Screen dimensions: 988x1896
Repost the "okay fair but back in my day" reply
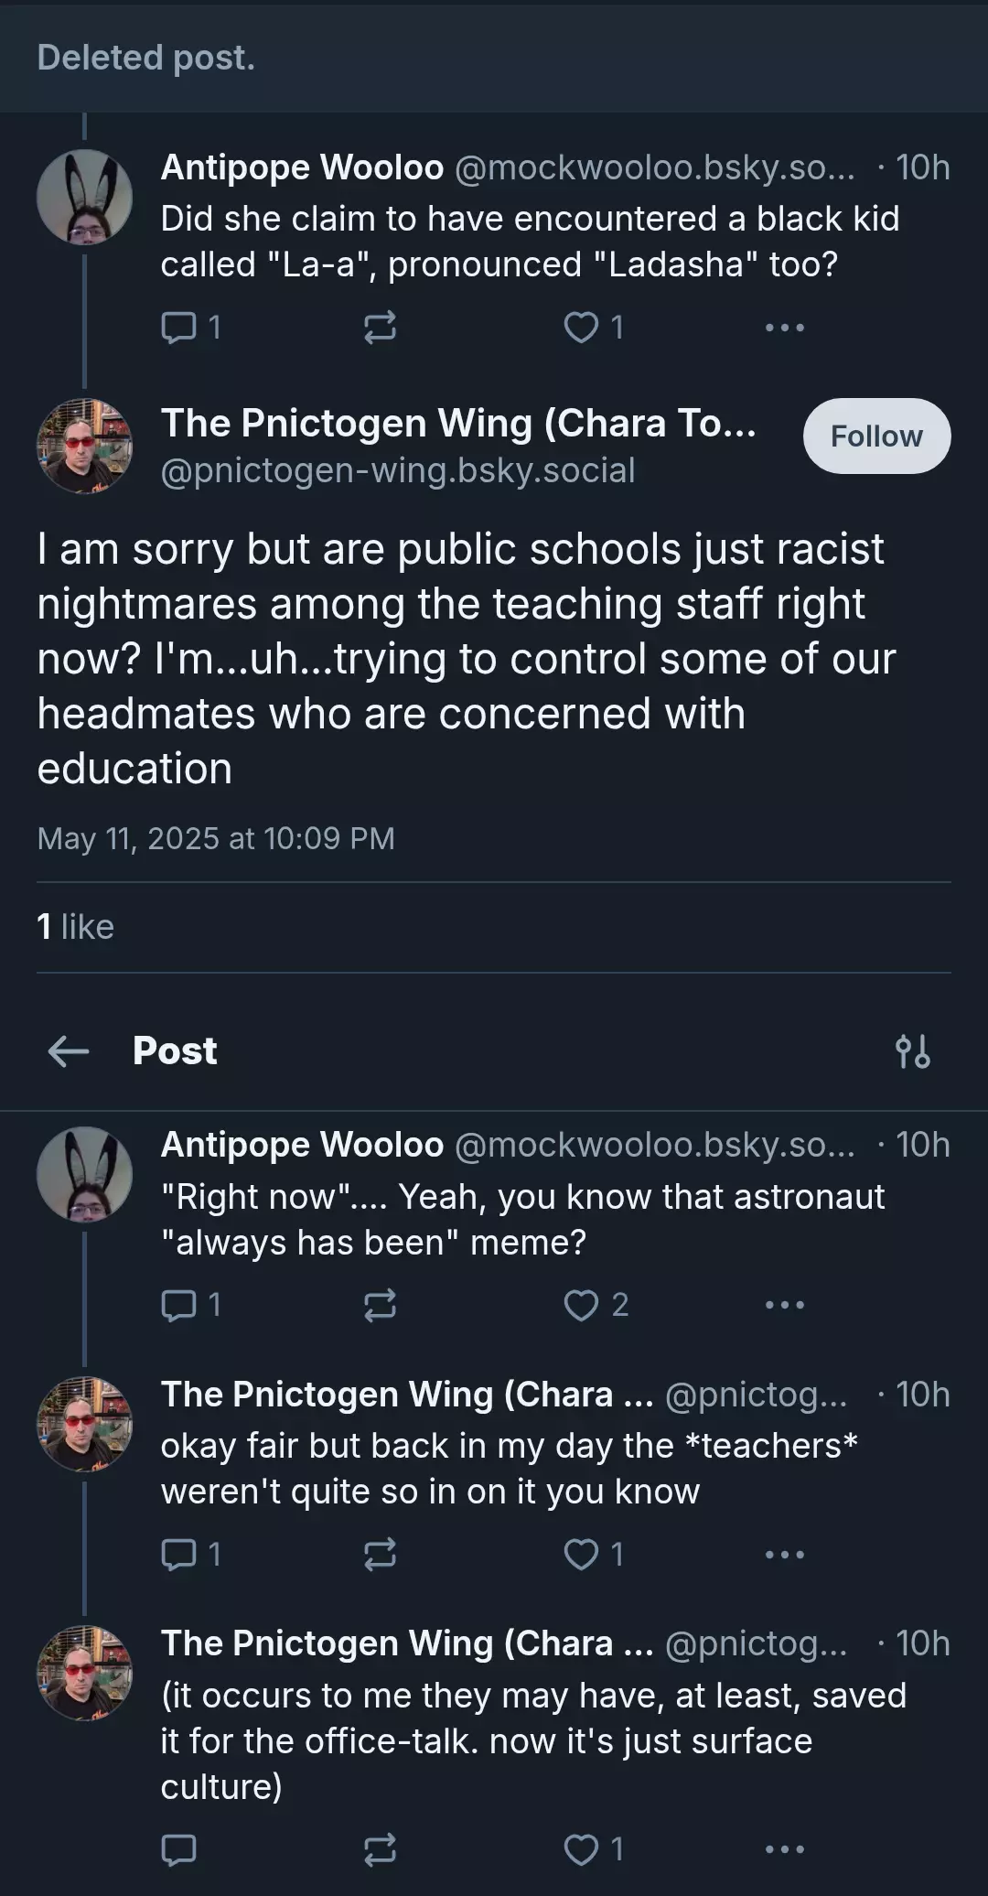click(380, 1554)
